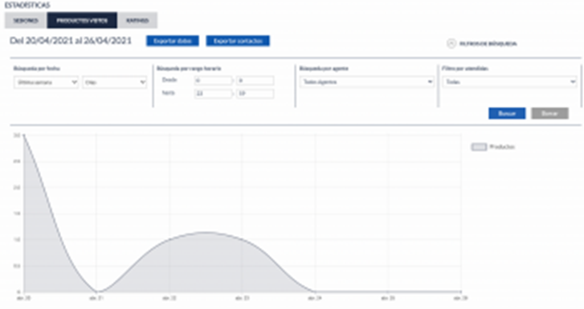Expand the Filtro por atendidas dropdown

click(x=509, y=82)
